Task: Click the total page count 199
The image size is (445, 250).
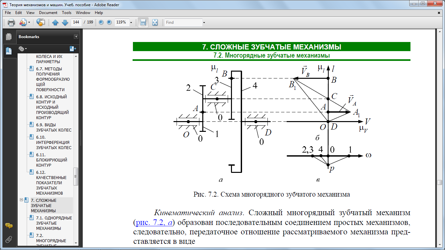Action: 90,22
